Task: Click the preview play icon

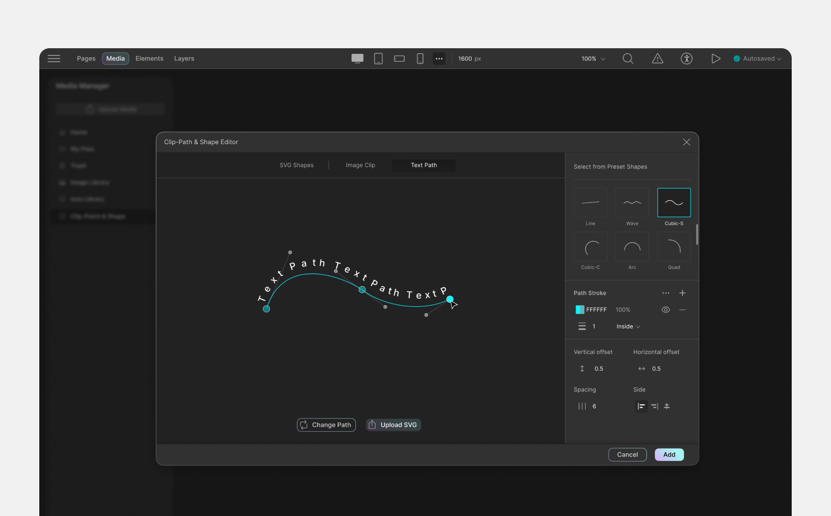Action: [716, 58]
